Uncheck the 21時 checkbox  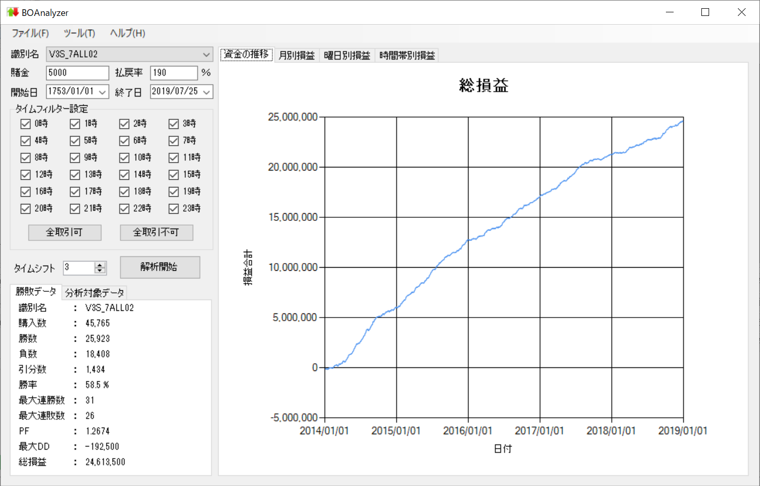pos(75,209)
